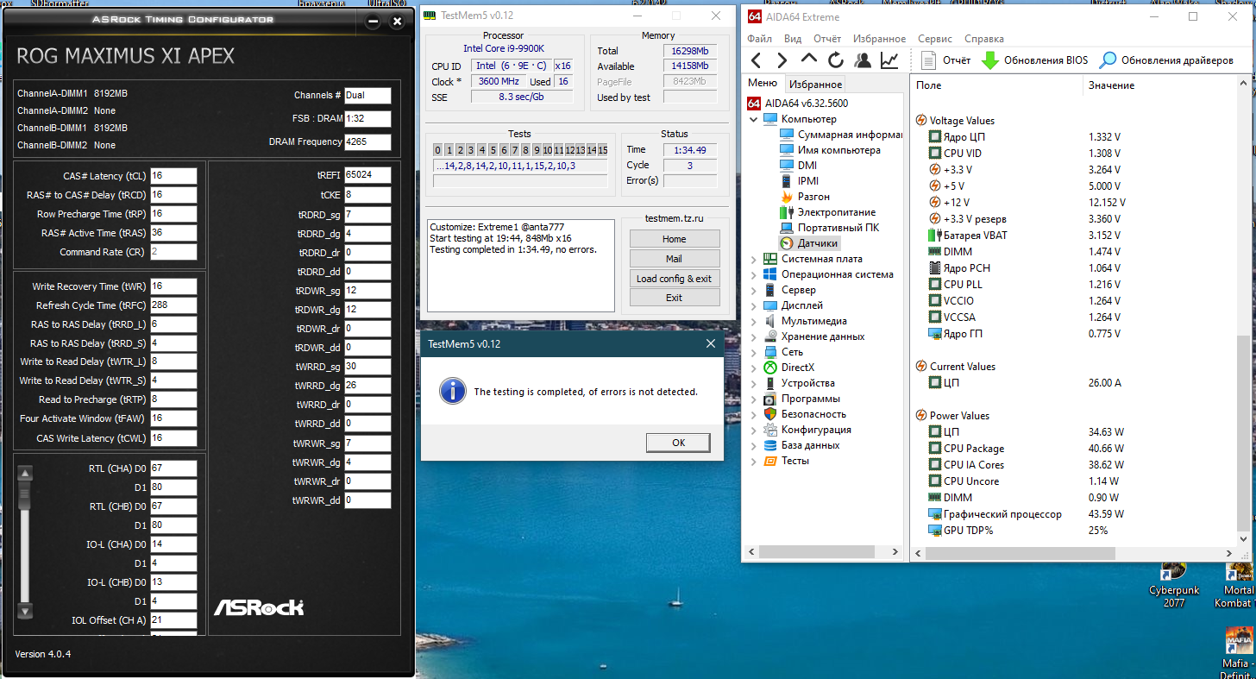Click the tREFI value field
The height and width of the screenshot is (679, 1256).
point(367,175)
